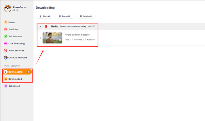Click the download badge on the Downloading tab

click(x=28, y=72)
